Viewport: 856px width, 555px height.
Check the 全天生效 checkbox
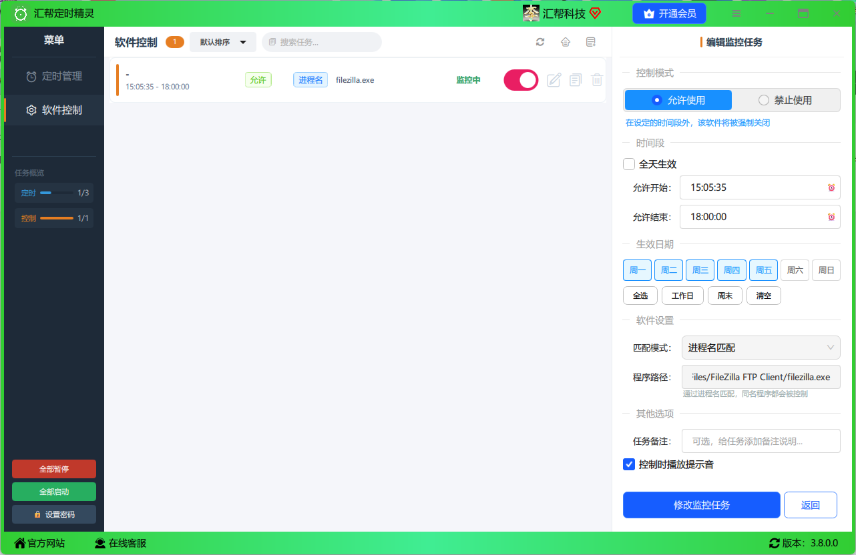(629, 164)
